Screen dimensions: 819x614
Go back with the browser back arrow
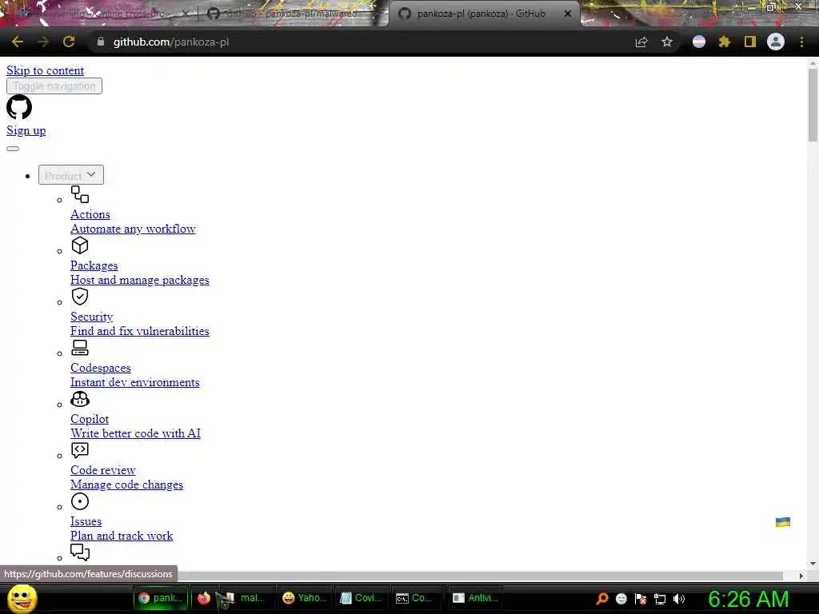(18, 42)
